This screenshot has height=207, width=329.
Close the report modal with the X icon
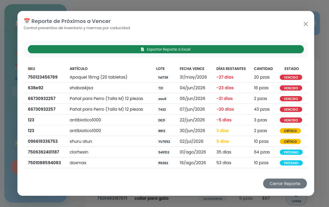click(x=306, y=24)
